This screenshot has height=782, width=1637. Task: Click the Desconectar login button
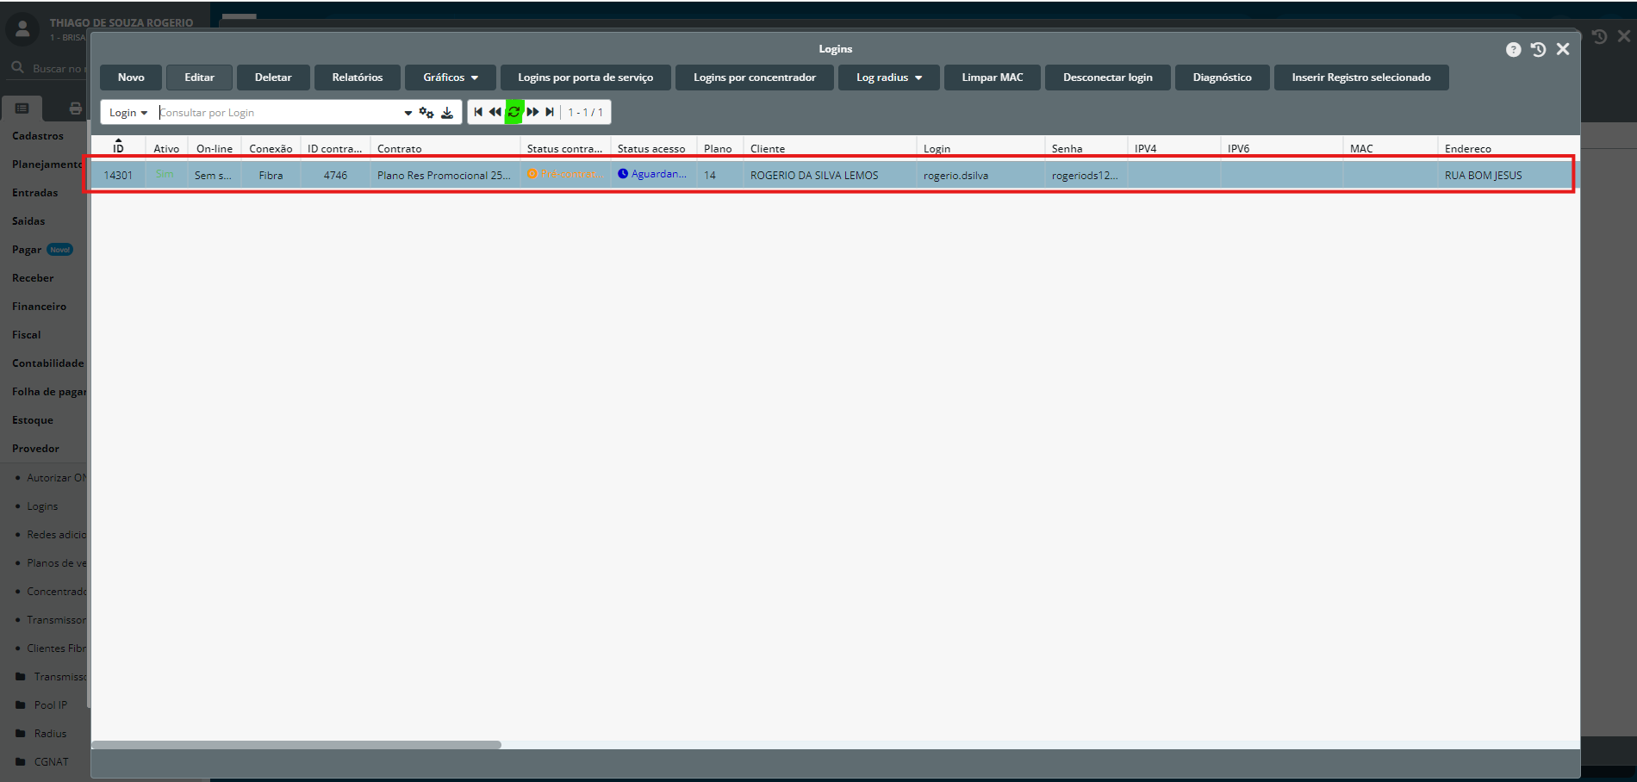[x=1107, y=78]
